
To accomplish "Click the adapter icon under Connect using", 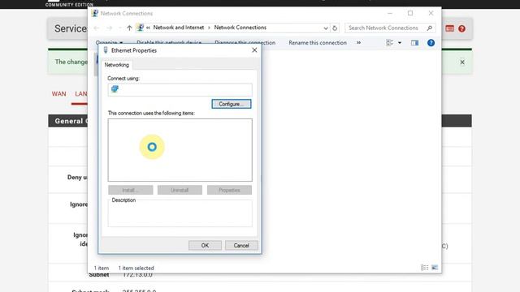I will [115, 88].
